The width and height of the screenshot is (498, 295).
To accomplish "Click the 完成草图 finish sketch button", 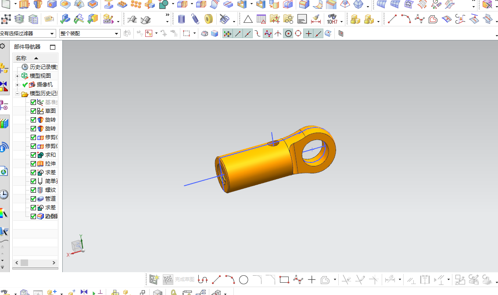I will click(x=179, y=280).
